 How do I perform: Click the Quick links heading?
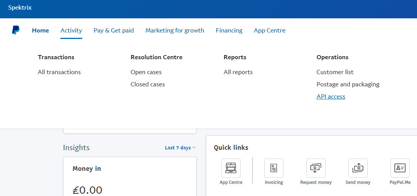[x=231, y=147]
